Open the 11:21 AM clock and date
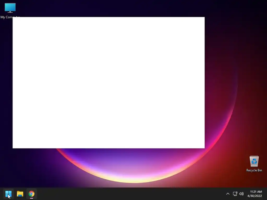Image resolution: width=267 pixels, height=200 pixels. click(x=255, y=194)
